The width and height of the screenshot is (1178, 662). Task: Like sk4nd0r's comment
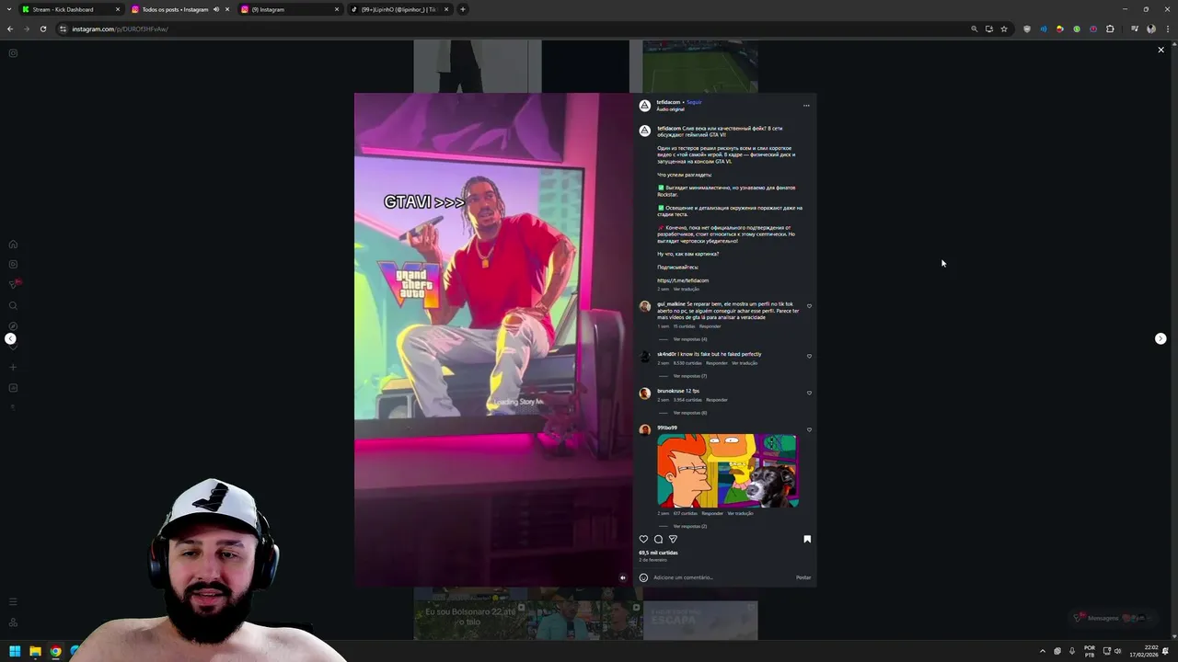point(809,356)
